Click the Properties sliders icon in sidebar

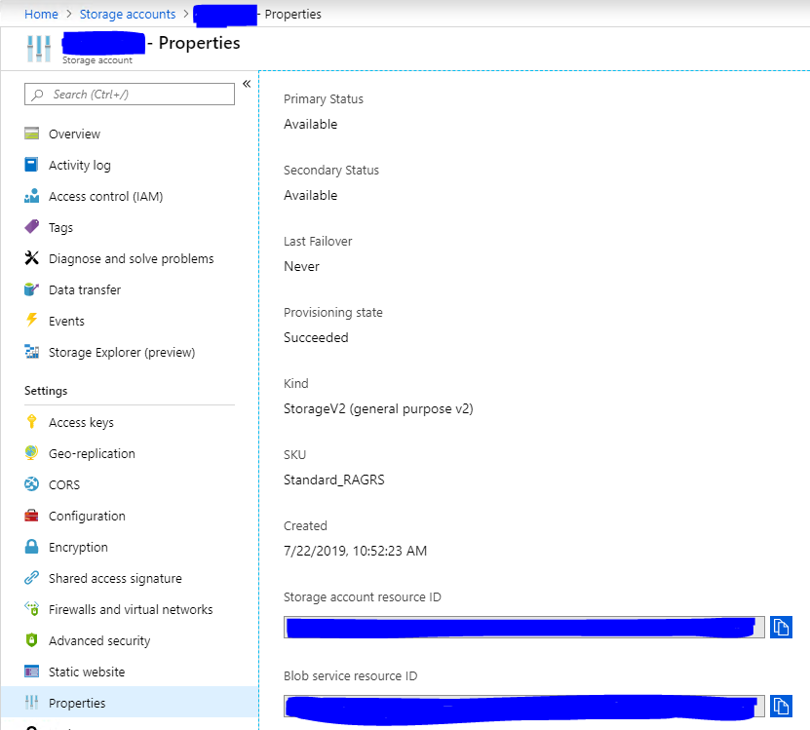click(31, 703)
